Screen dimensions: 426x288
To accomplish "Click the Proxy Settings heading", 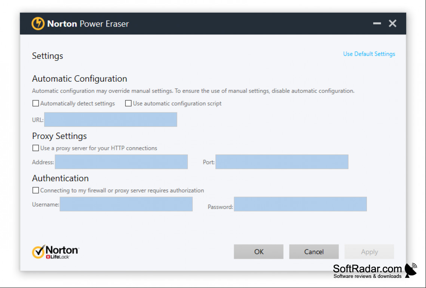I will [59, 136].
